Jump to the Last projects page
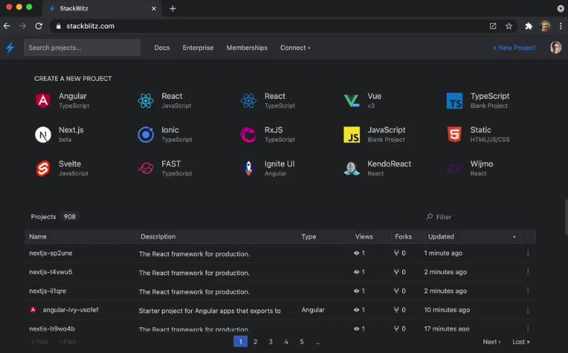Screen dimensions: 568x353 click(521, 341)
